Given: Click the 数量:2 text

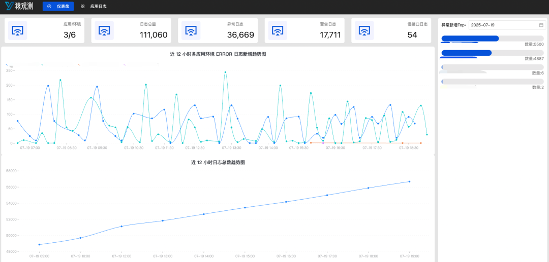Looking at the screenshot, I should [x=538, y=88].
